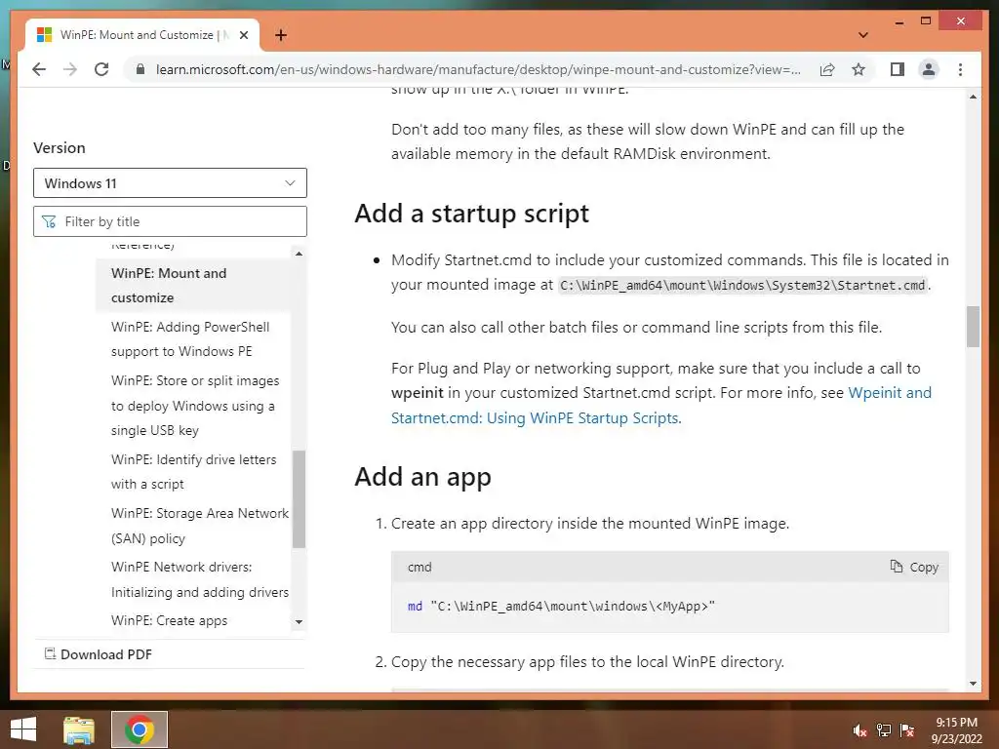
Task: Open WinPE: Create apps article
Action: click(x=169, y=620)
